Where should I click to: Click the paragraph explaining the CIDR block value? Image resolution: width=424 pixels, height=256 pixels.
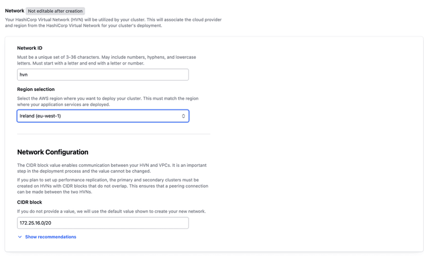coord(112,168)
